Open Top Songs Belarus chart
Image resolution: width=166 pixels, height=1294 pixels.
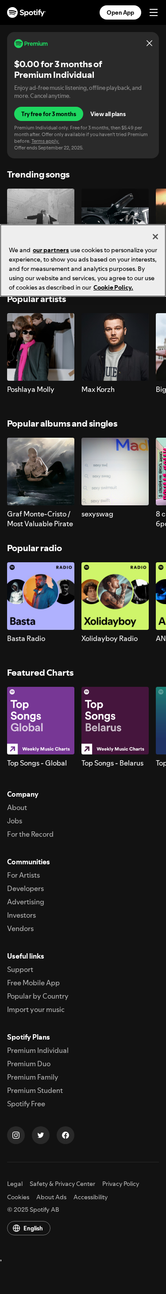point(115,720)
